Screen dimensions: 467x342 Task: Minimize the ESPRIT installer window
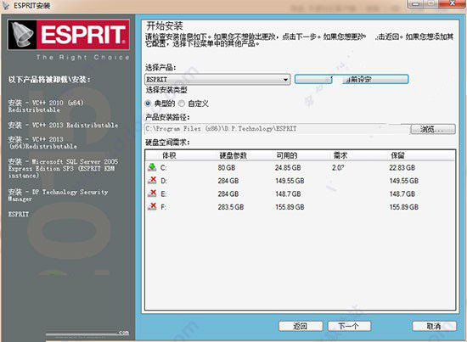click(416, 3)
